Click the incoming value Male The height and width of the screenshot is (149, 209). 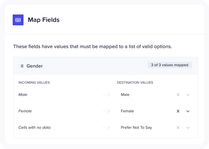[23, 95]
